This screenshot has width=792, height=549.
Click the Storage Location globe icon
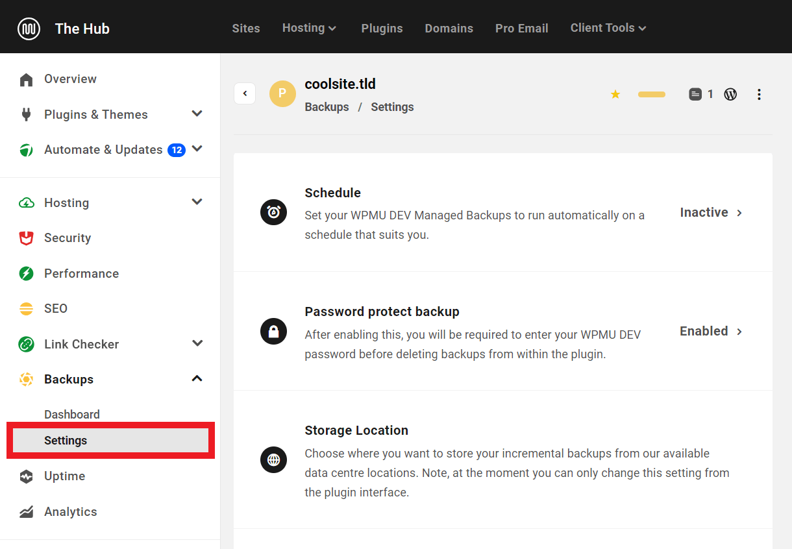(273, 460)
